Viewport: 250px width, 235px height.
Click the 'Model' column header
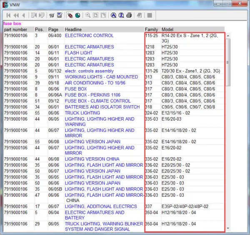(x=167, y=30)
